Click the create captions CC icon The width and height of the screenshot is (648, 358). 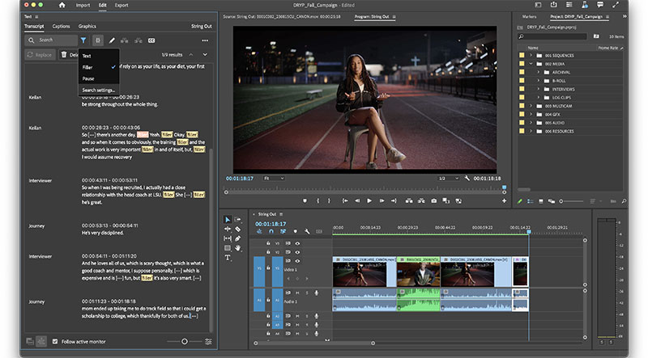[151, 40]
